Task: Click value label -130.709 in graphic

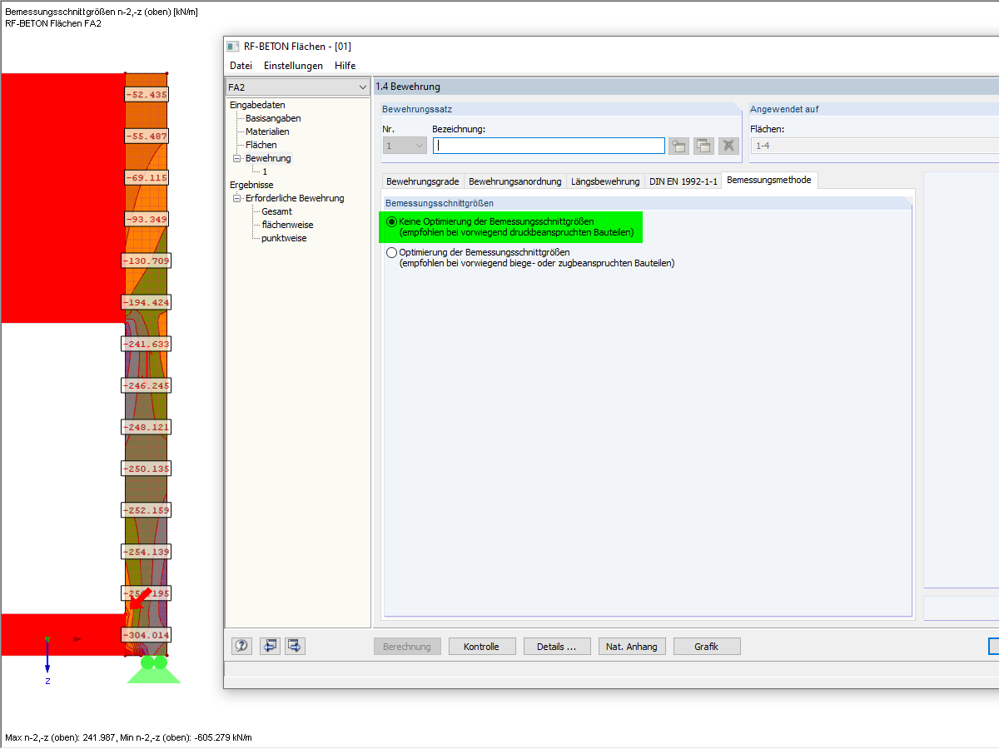Action: click(146, 261)
